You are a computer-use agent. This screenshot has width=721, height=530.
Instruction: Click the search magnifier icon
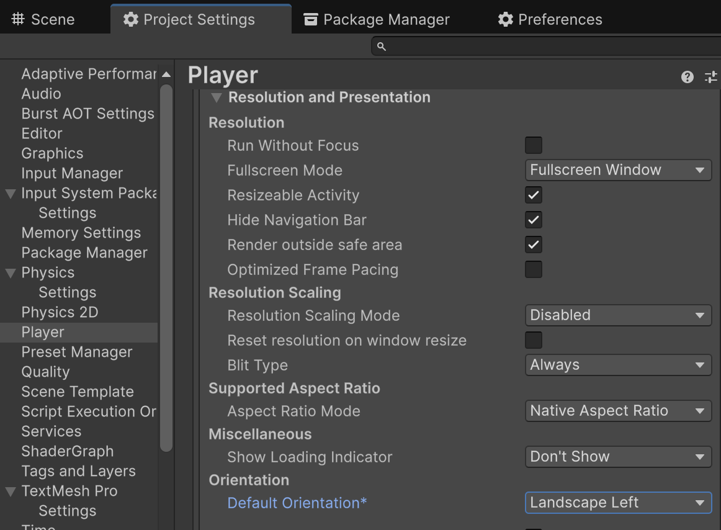[382, 47]
